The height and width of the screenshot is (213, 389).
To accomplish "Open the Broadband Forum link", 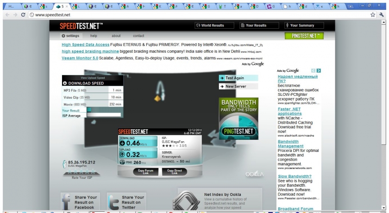I will coord(295,209).
